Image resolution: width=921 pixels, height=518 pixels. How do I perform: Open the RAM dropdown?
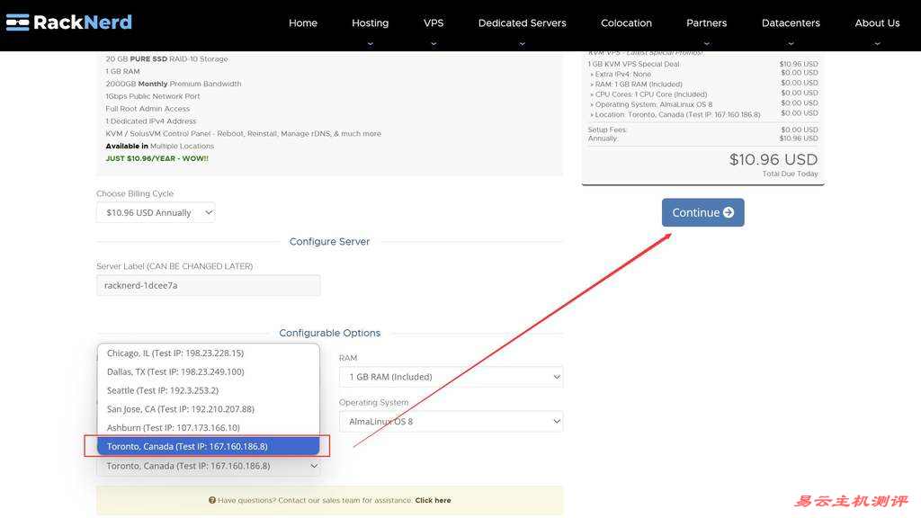452,377
